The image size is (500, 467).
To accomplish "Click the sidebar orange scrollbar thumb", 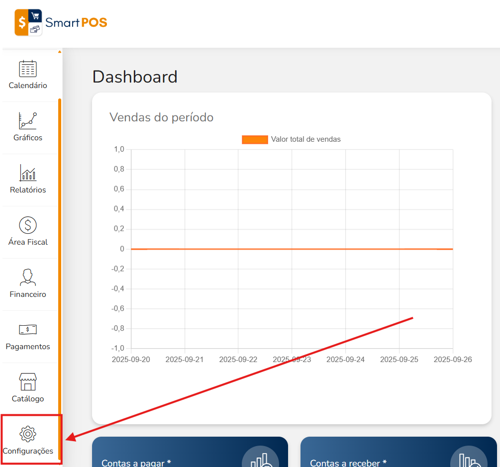I will point(60,279).
